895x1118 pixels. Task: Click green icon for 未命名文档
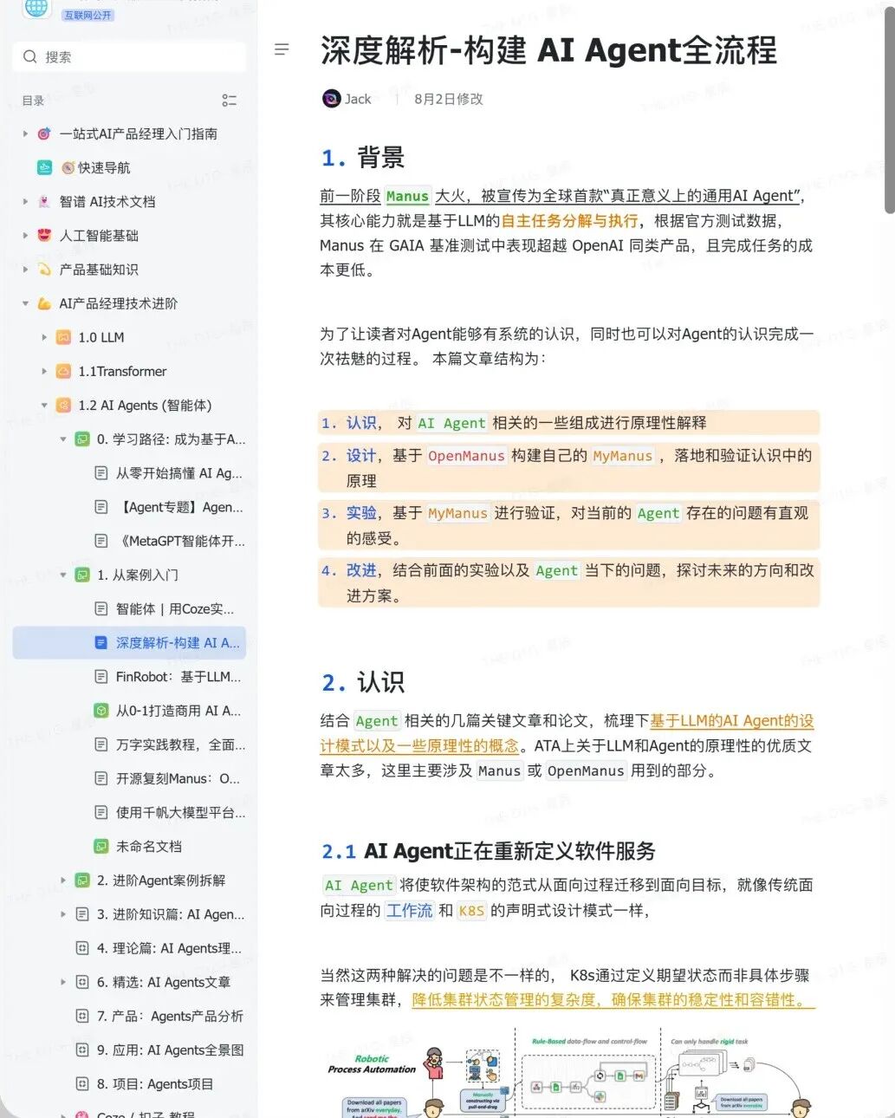point(101,846)
